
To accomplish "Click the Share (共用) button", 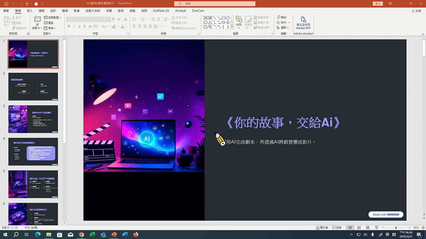I will (416, 11).
